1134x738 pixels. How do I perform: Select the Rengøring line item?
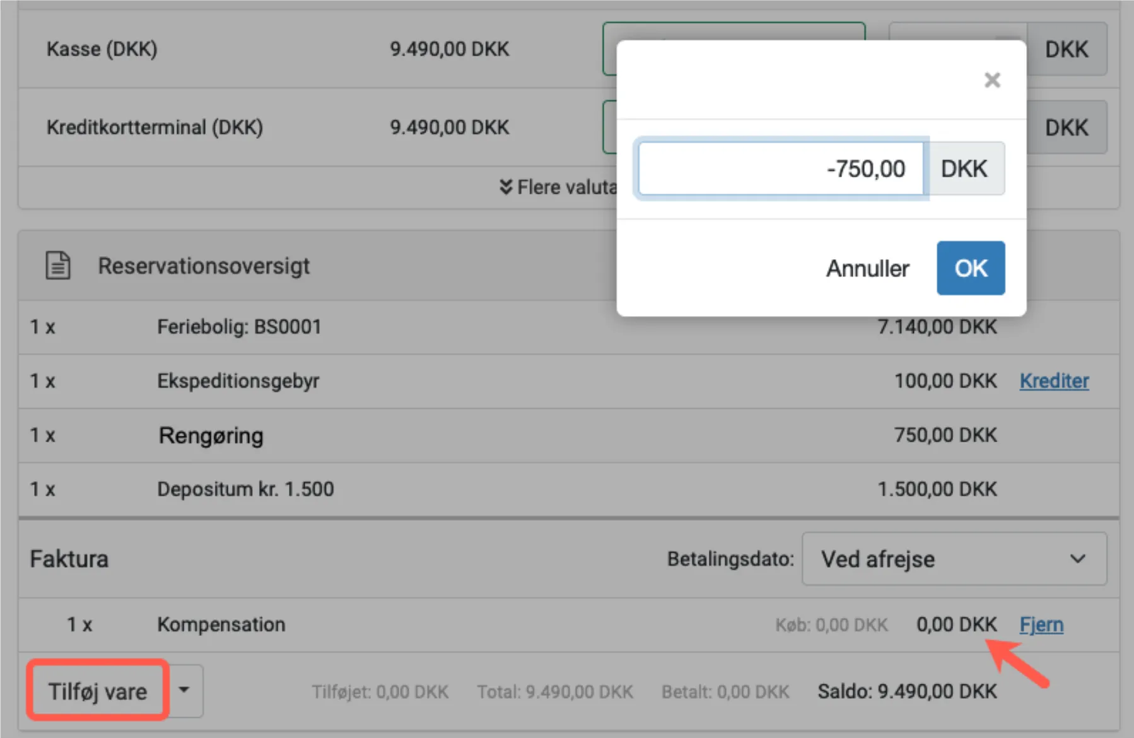[211, 435]
